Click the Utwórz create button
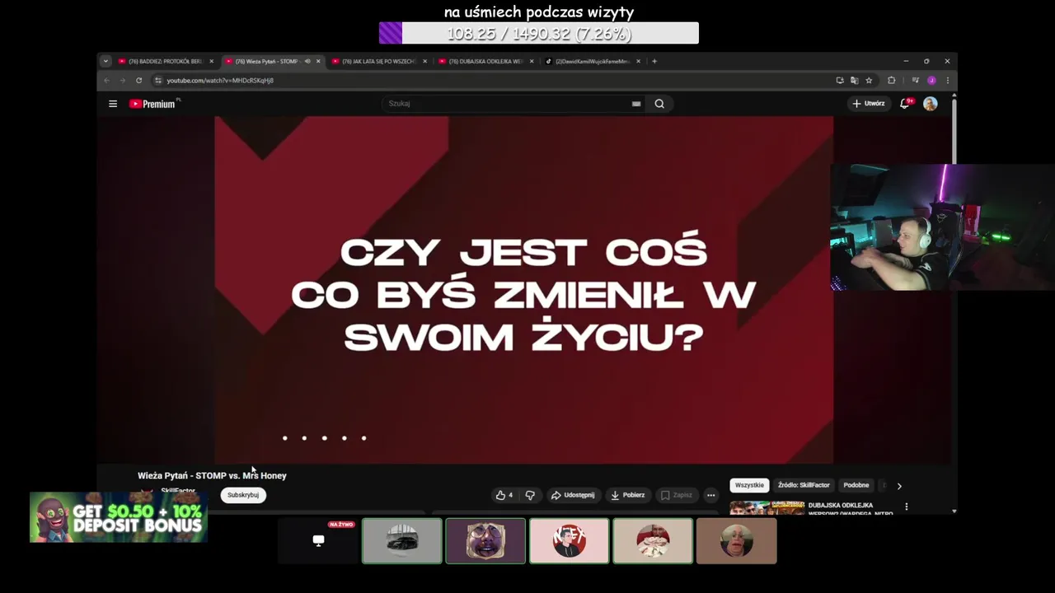This screenshot has width=1055, height=593. 869,104
